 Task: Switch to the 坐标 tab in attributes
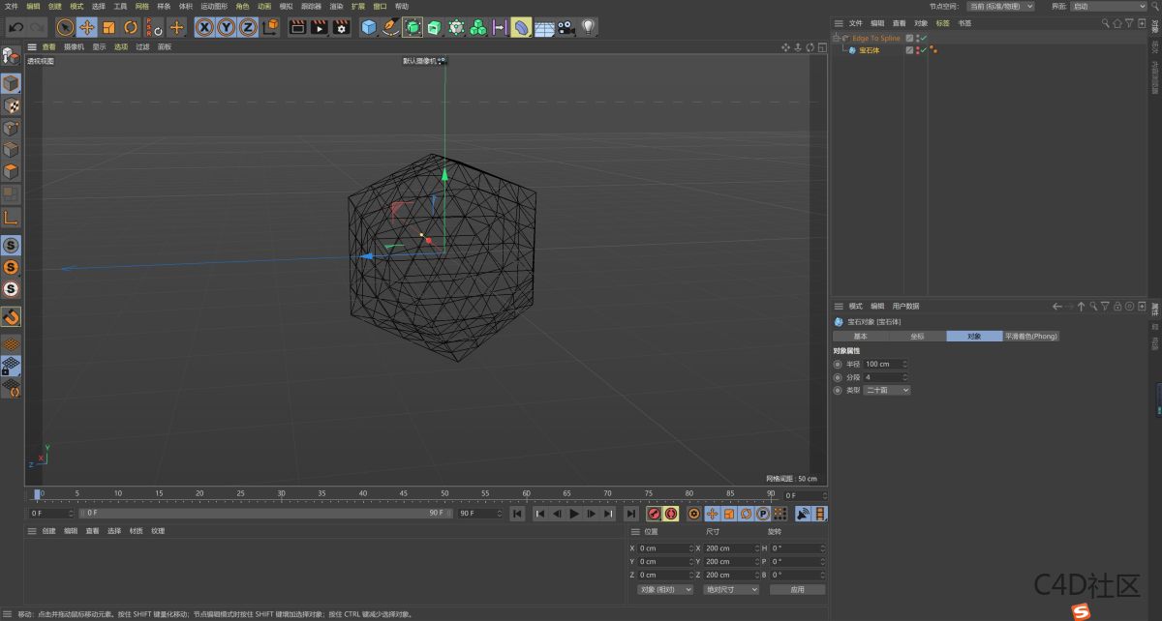point(915,336)
